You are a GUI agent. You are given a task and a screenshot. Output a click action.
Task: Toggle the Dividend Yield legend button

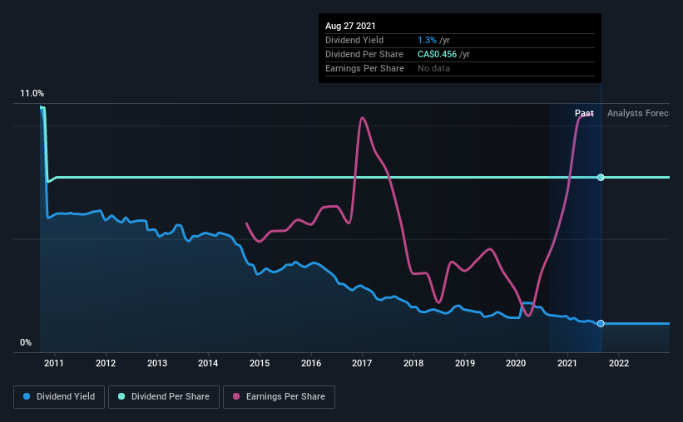click(x=59, y=397)
